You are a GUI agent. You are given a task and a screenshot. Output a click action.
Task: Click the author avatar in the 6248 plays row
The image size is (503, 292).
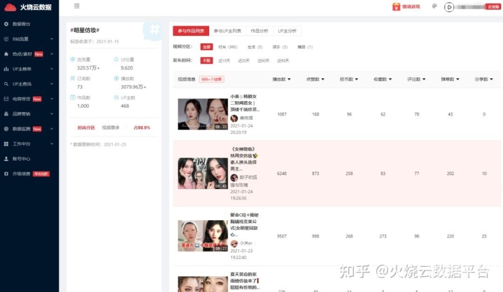coord(234,178)
